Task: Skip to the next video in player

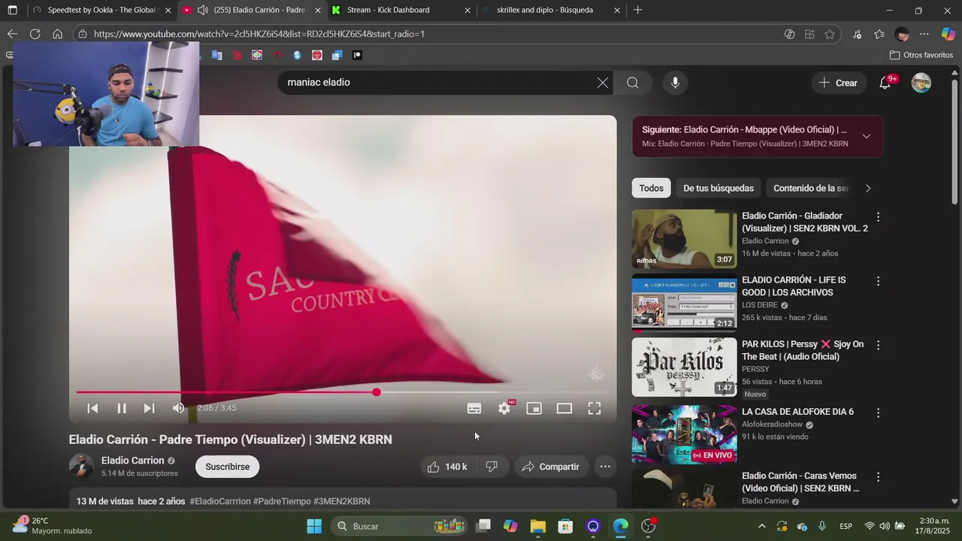Action: point(149,408)
